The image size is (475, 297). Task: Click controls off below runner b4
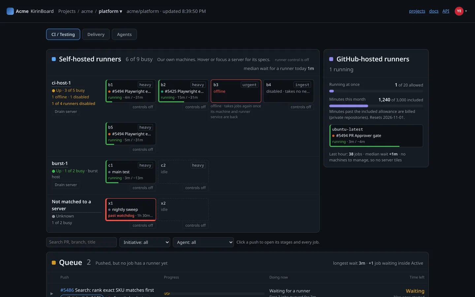point(301,107)
